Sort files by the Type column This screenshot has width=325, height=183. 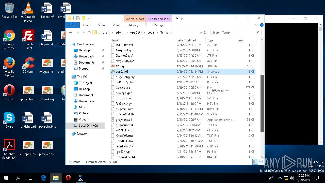click(221, 40)
